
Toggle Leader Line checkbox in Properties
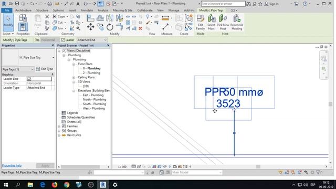29,79
